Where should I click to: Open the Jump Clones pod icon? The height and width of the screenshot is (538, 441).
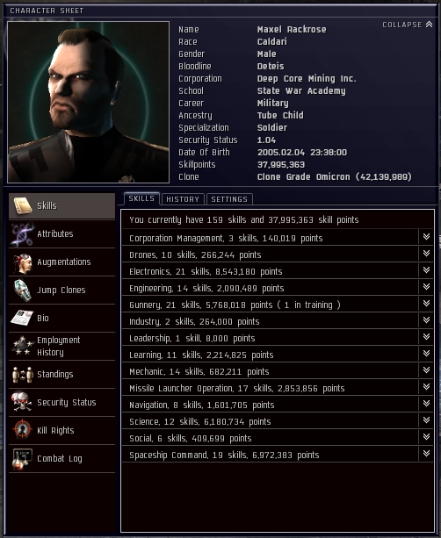pos(22,291)
